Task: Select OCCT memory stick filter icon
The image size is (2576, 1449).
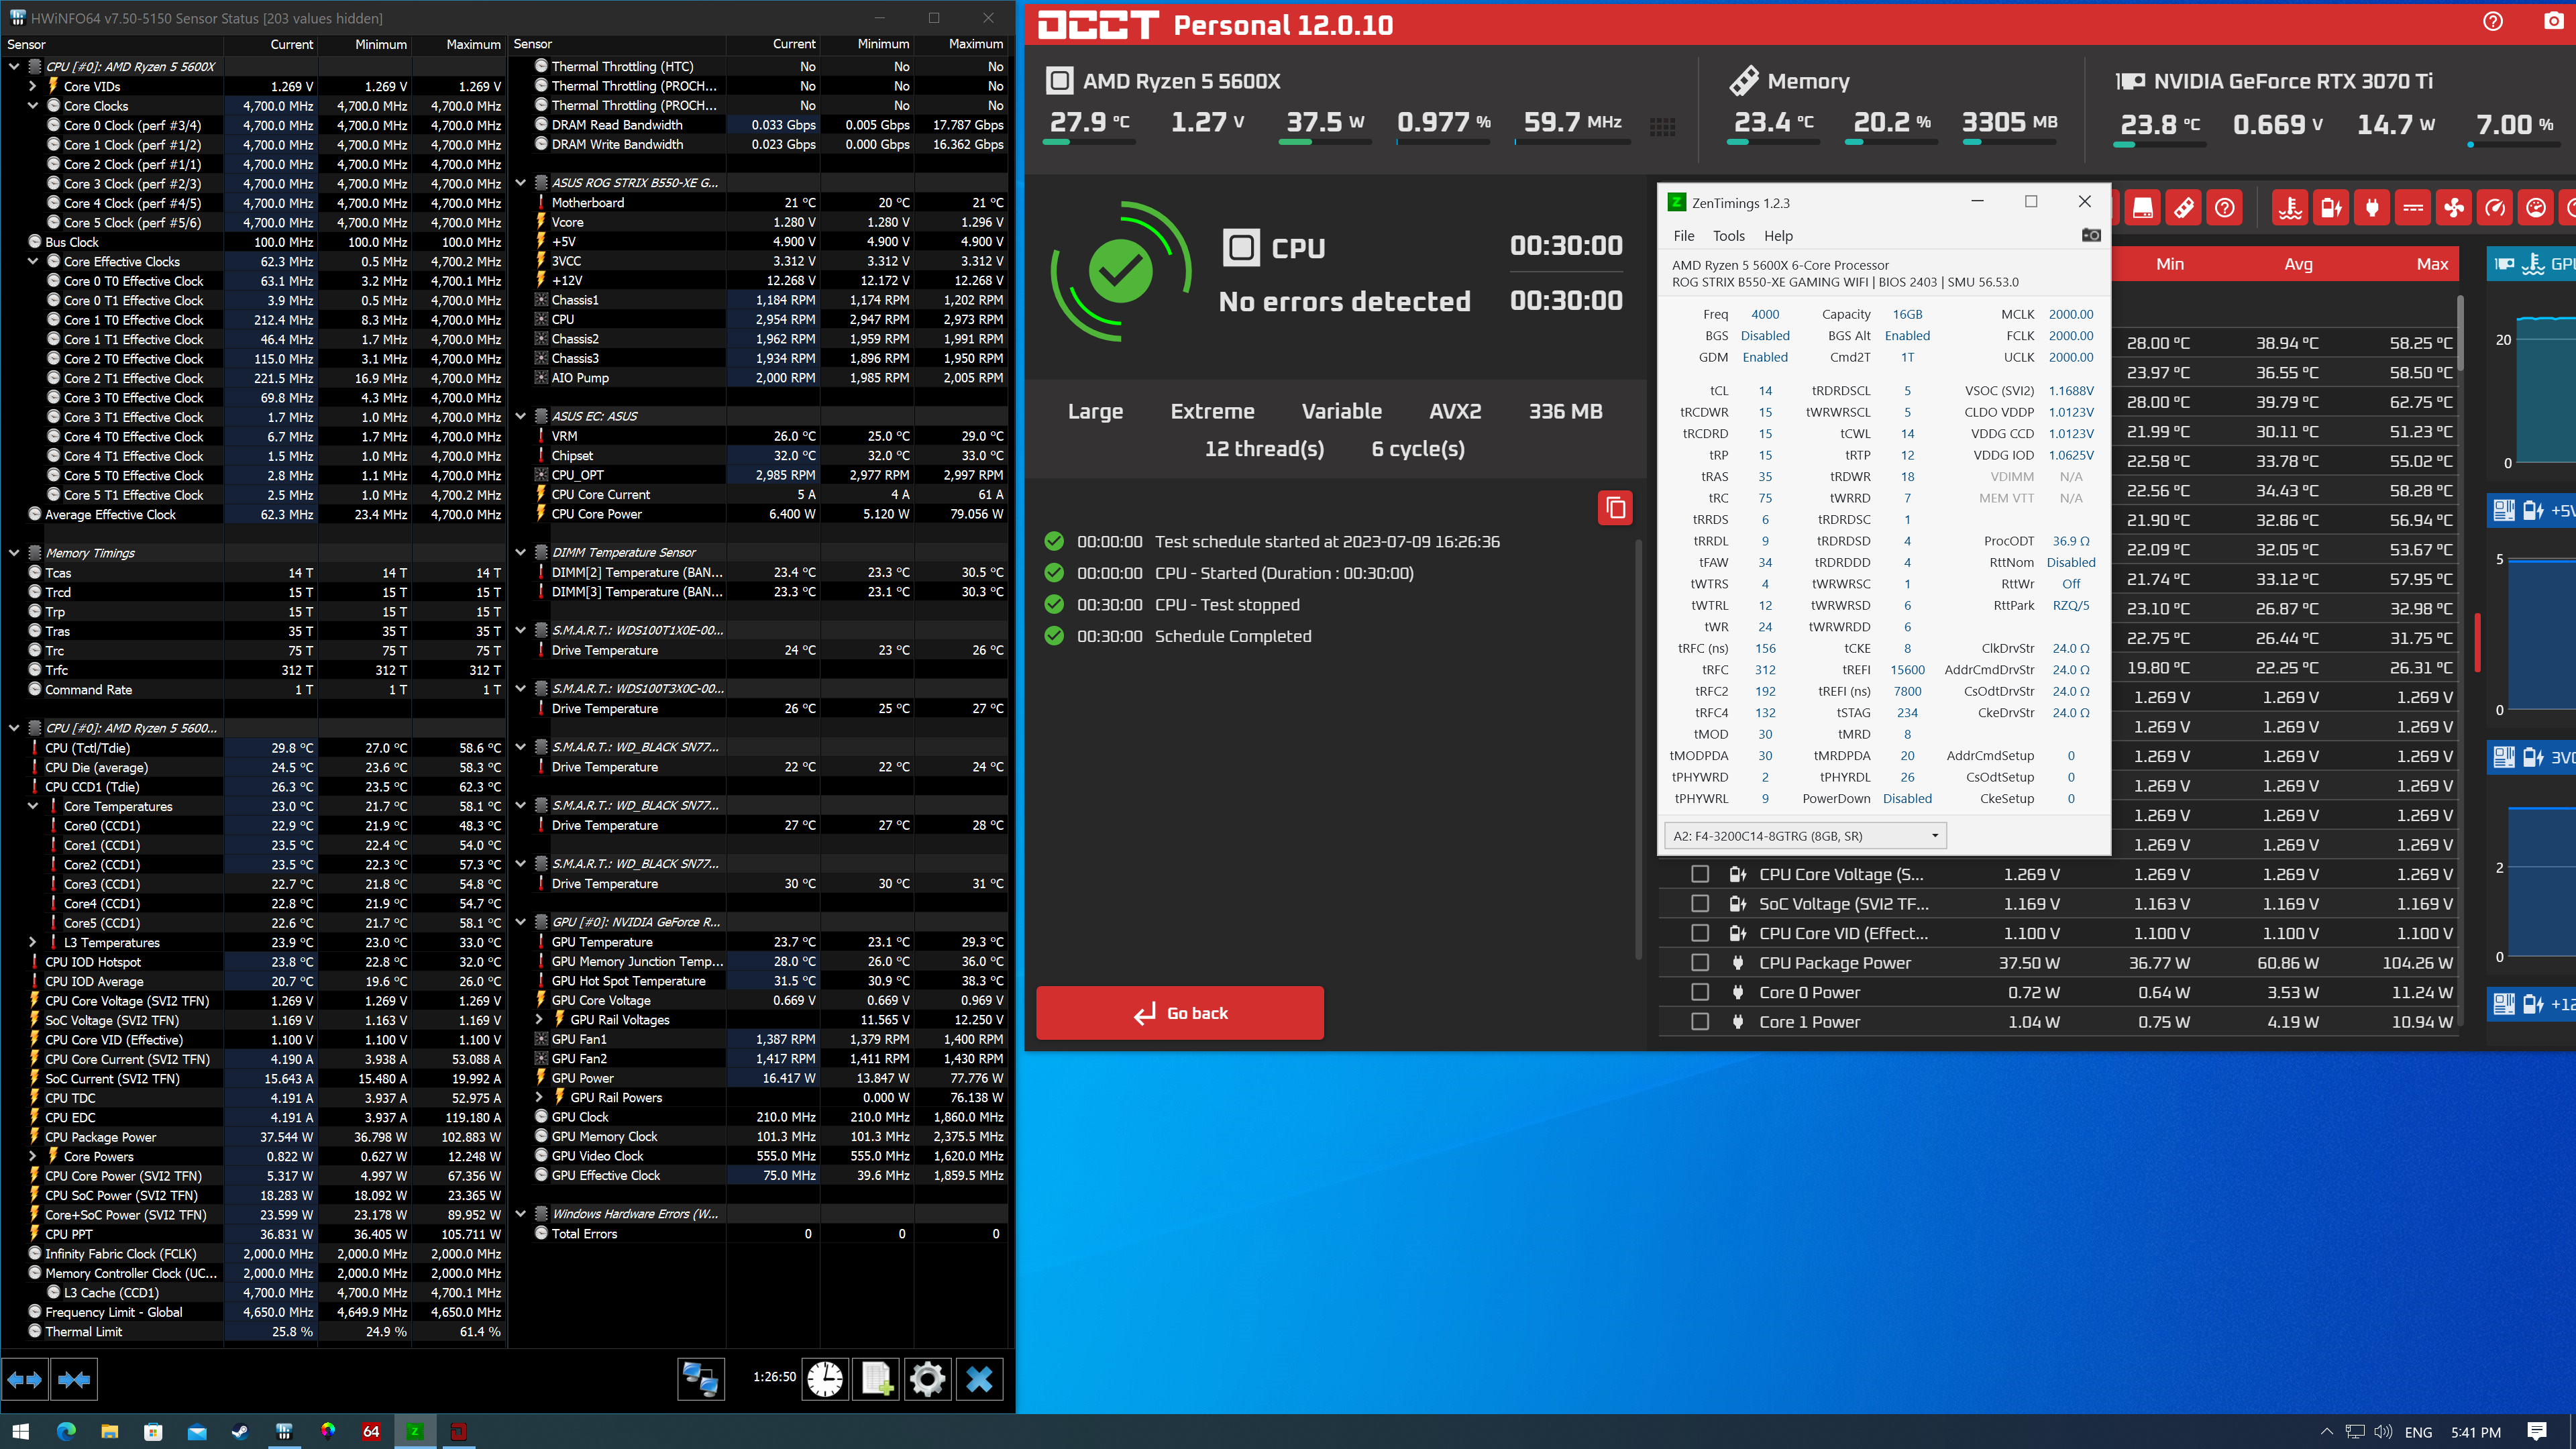Action: [2184, 208]
